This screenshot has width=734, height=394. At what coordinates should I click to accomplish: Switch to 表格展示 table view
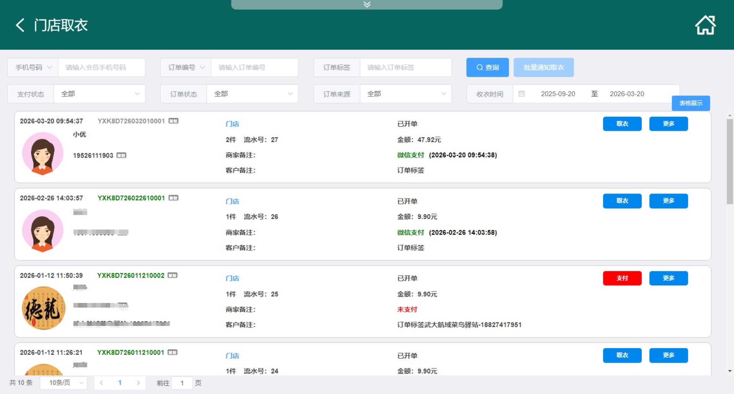(691, 103)
